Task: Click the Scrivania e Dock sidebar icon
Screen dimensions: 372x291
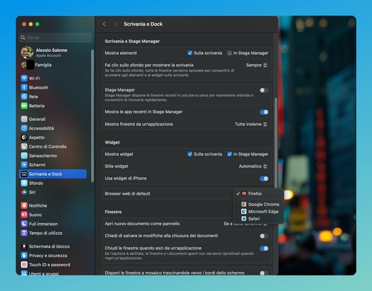Action: 24,174
